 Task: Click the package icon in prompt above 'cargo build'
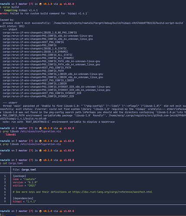tap(41, 4)
